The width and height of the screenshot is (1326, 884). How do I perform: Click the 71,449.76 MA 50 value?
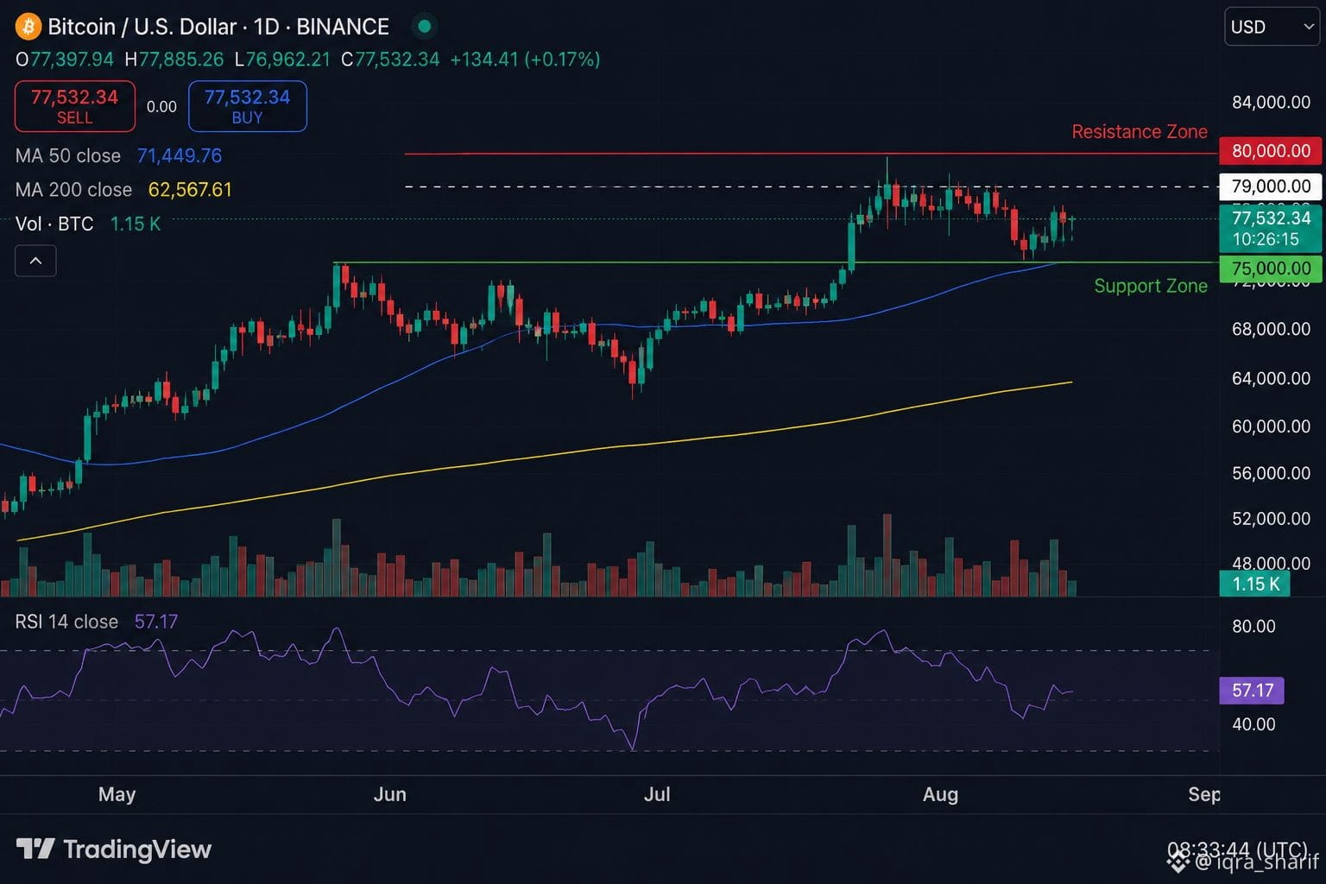pyautogui.click(x=180, y=156)
